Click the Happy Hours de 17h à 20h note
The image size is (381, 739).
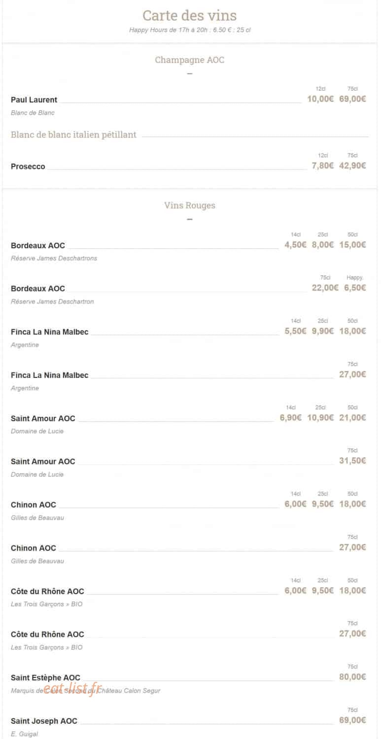tap(190, 30)
